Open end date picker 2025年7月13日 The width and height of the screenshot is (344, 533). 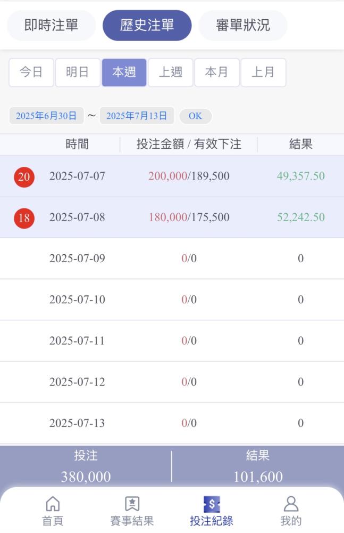[x=137, y=116]
